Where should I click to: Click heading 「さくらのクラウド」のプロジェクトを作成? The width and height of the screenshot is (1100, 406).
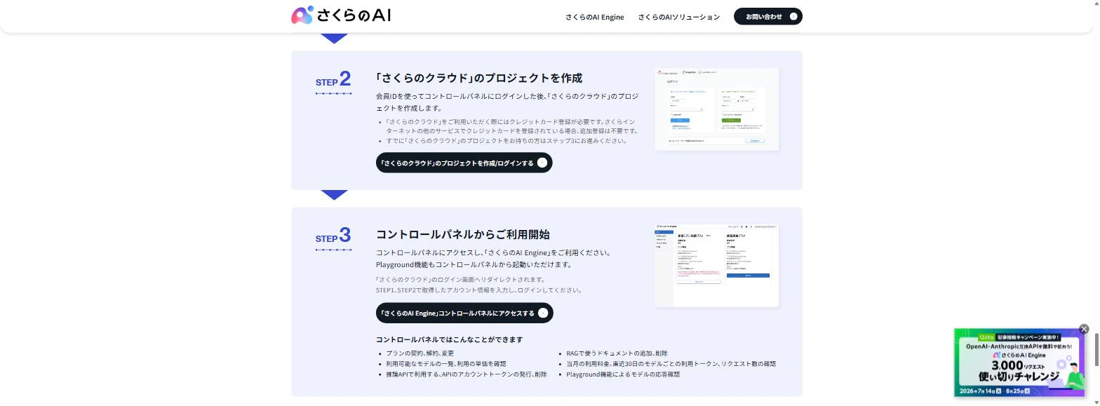click(479, 78)
